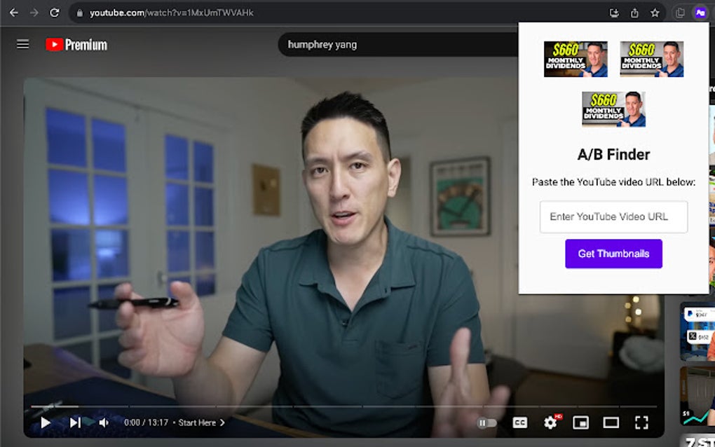715x447 pixels.
Task: Open the share icon in the address bar
Action: pyautogui.click(x=634, y=12)
